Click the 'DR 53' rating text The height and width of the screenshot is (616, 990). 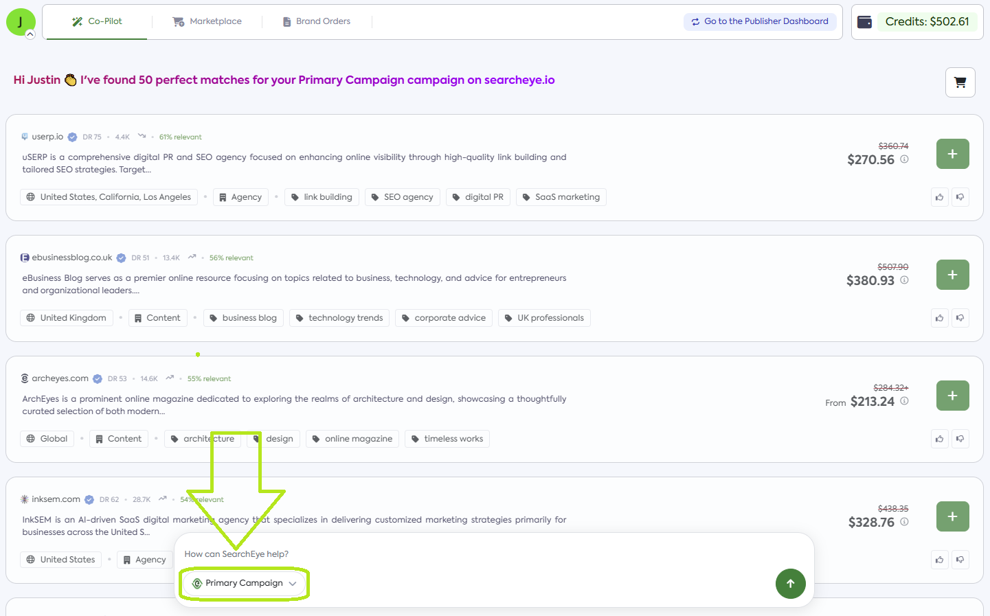[117, 379]
